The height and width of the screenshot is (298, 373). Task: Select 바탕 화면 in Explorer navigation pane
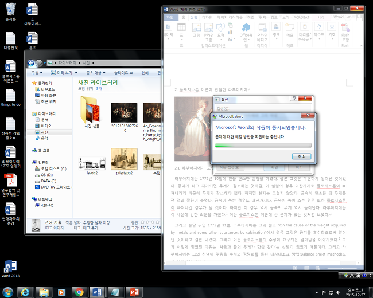pyautogui.click(x=45, y=95)
